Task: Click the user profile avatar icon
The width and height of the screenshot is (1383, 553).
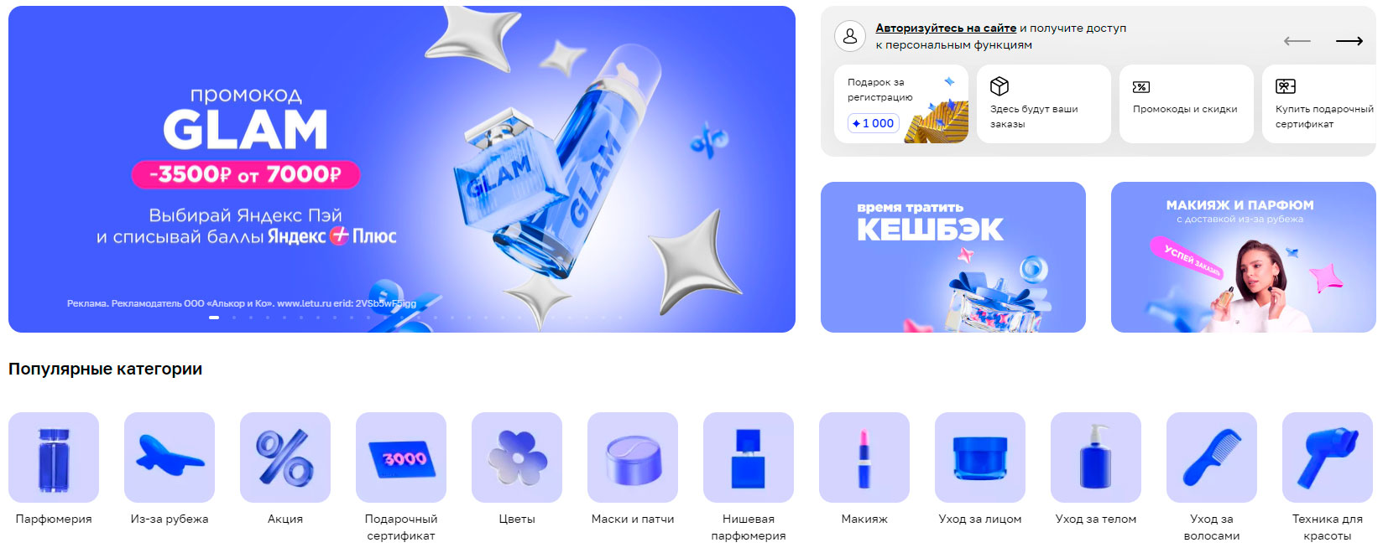Action: coord(850,36)
